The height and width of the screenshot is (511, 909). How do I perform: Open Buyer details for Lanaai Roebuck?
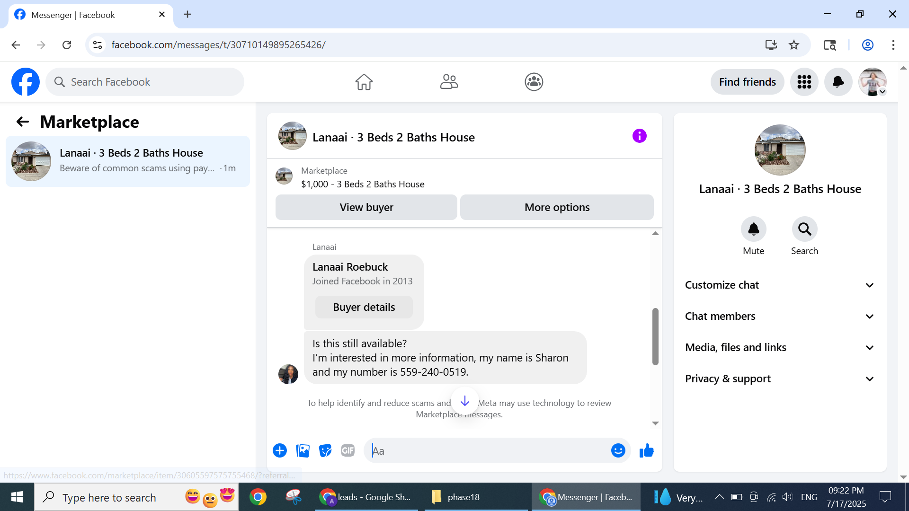click(x=364, y=307)
